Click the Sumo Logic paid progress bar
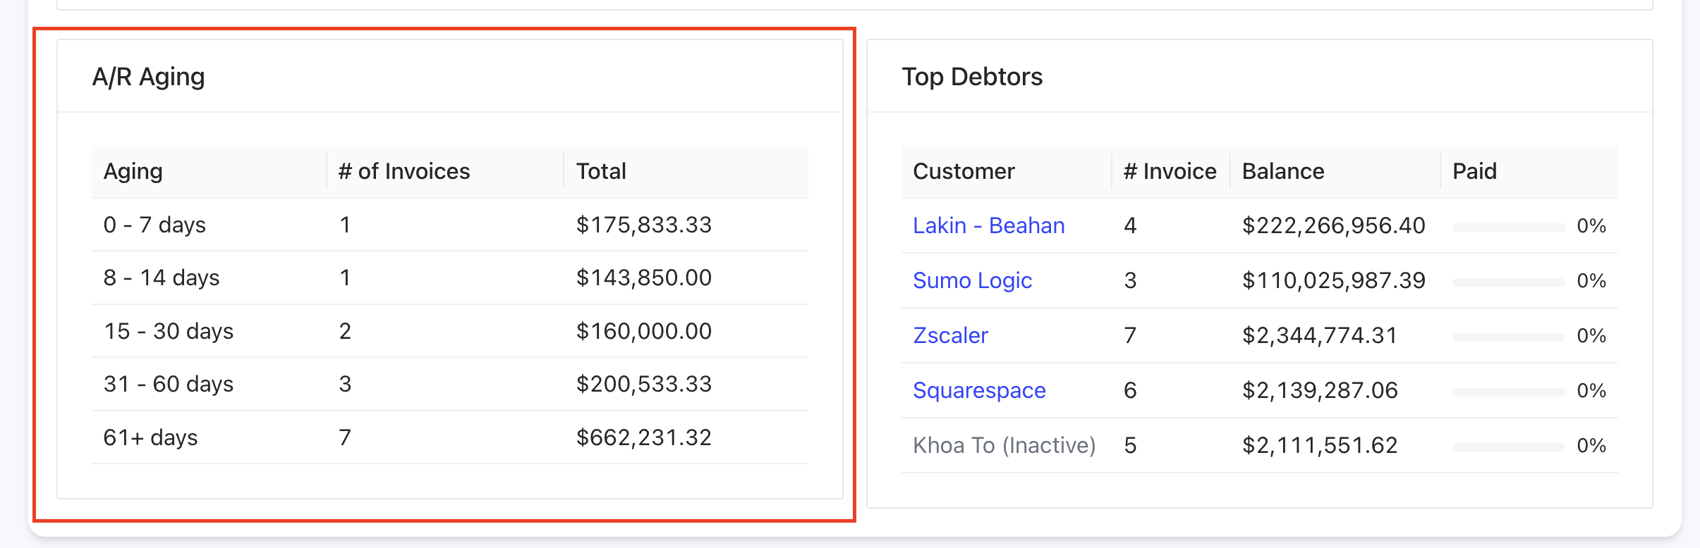 click(x=1508, y=282)
